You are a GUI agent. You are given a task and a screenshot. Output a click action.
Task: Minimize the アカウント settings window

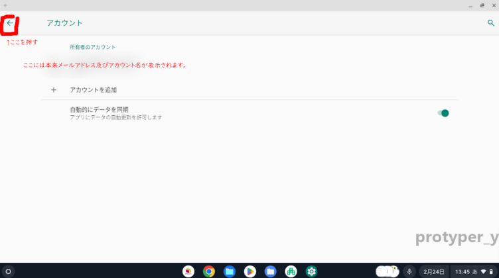pos(469,5)
